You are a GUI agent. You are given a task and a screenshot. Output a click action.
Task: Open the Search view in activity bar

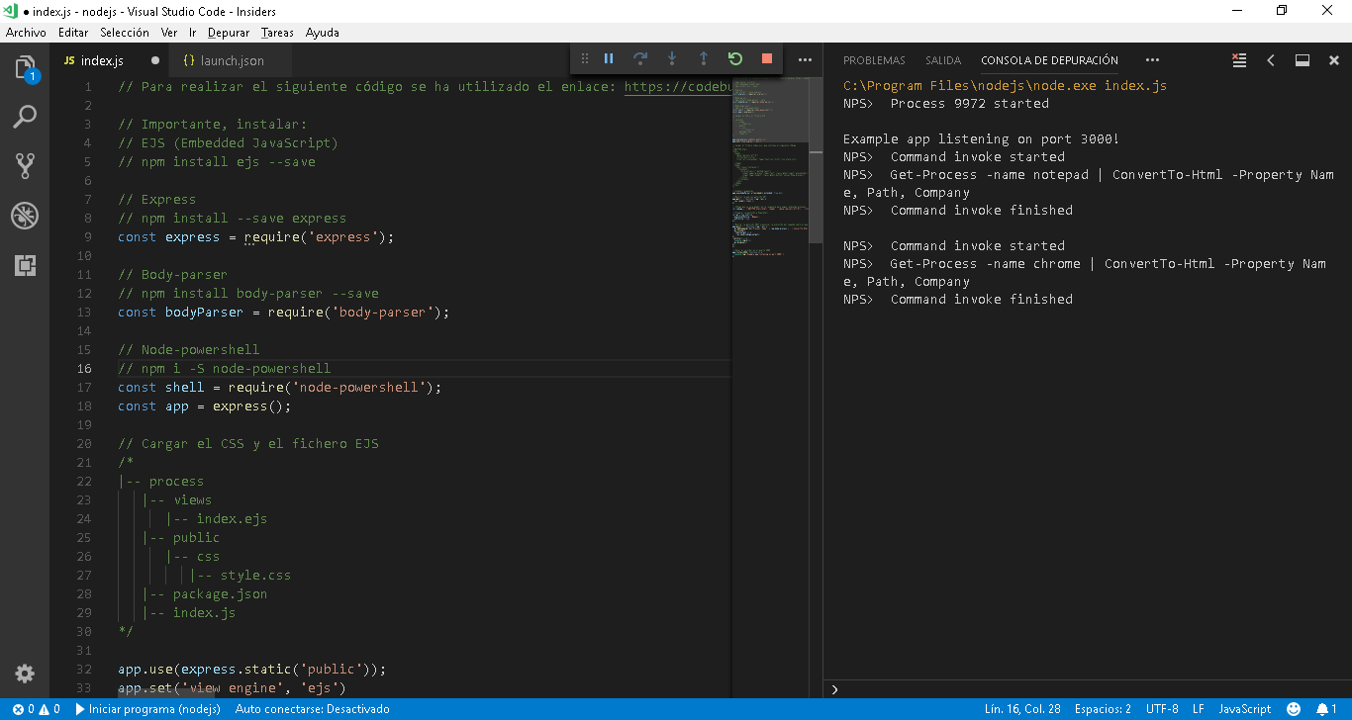coord(25,117)
